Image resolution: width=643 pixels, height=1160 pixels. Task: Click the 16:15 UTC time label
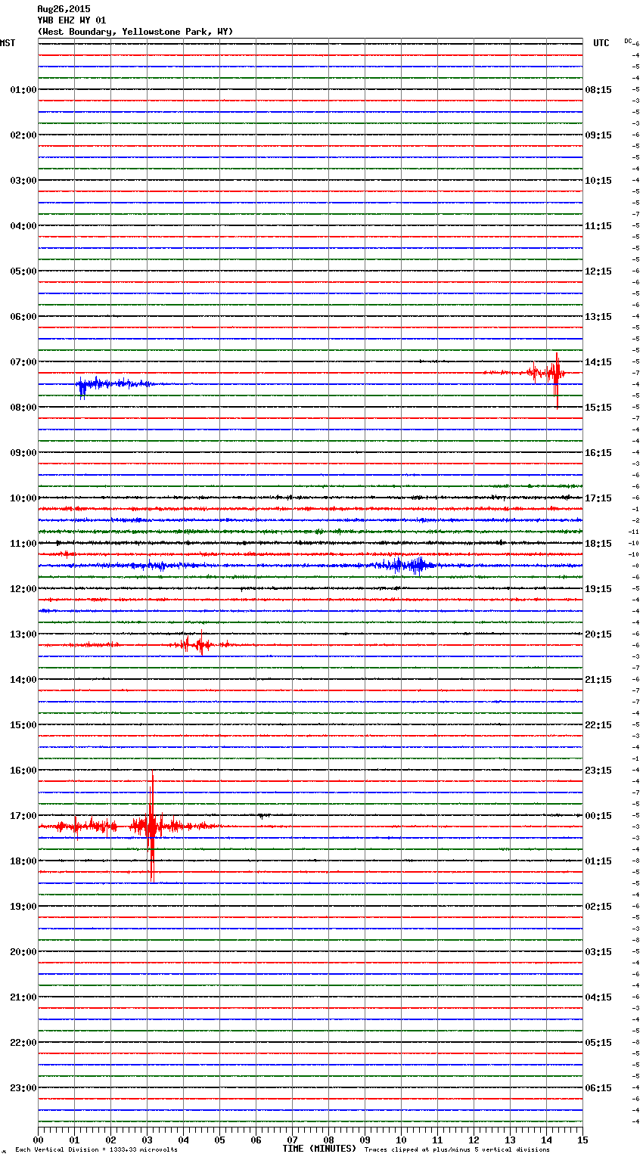click(598, 453)
